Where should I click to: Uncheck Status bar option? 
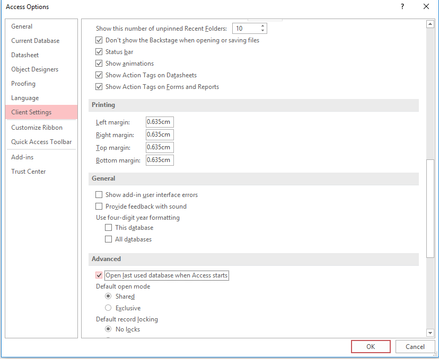coord(99,51)
